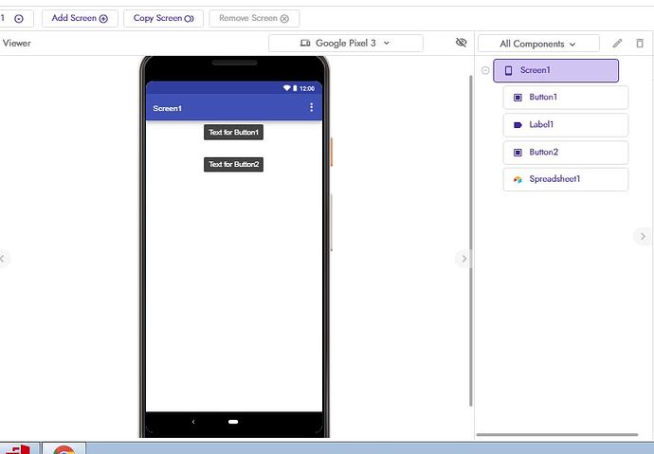Select Spreadsheet1 in the component tree

[x=565, y=179]
